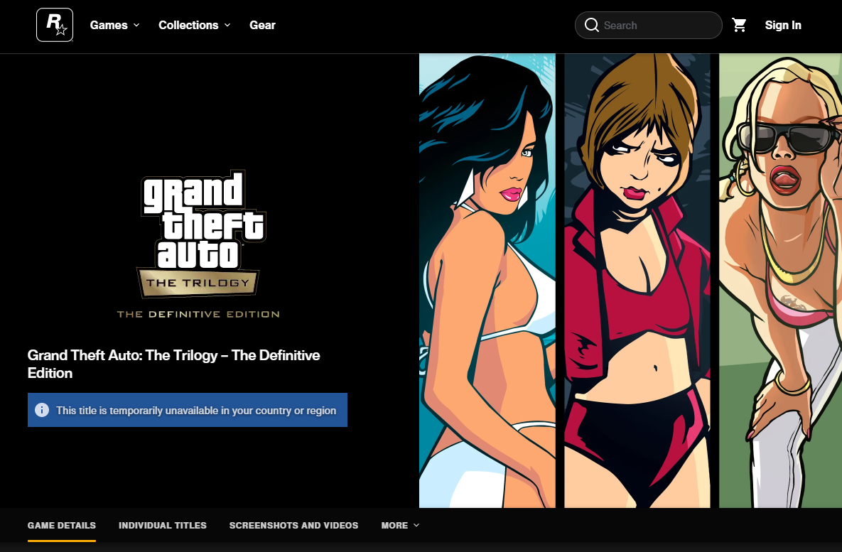This screenshot has height=552, width=842.
Task: Click the artwork of the woman in a red jacket
Action: coord(637,284)
